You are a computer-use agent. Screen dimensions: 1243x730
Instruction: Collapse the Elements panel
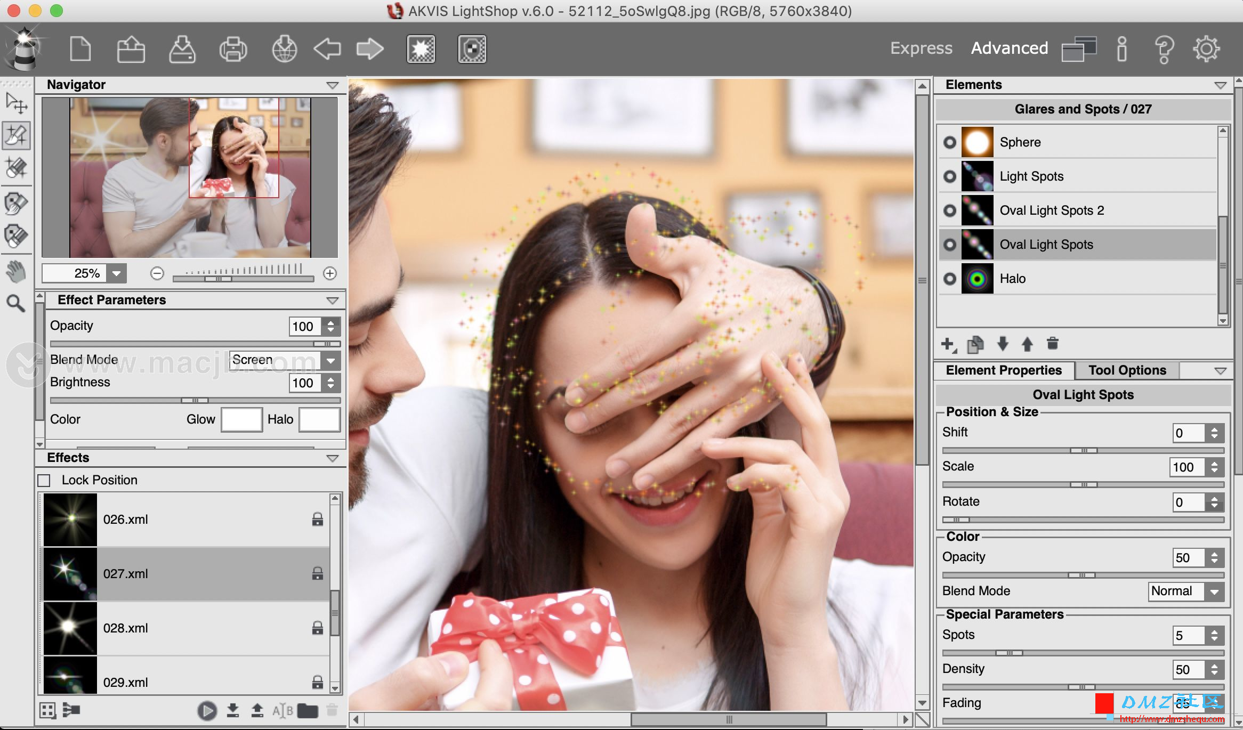[1220, 85]
